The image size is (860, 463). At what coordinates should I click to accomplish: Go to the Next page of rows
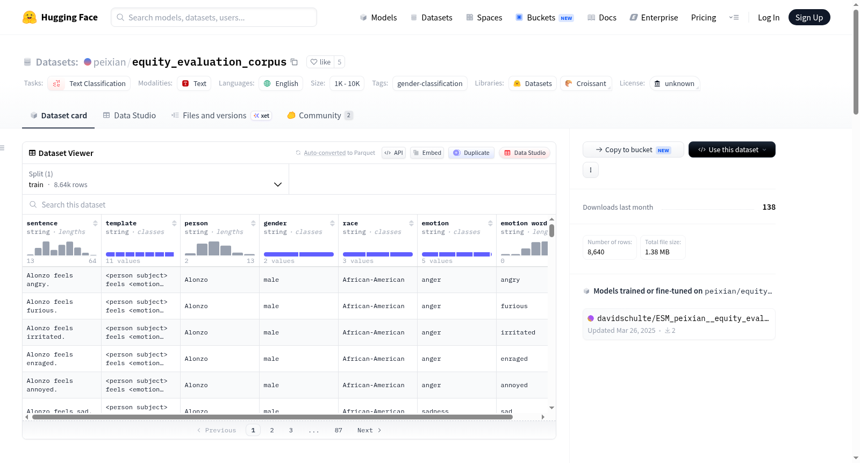pos(369,430)
